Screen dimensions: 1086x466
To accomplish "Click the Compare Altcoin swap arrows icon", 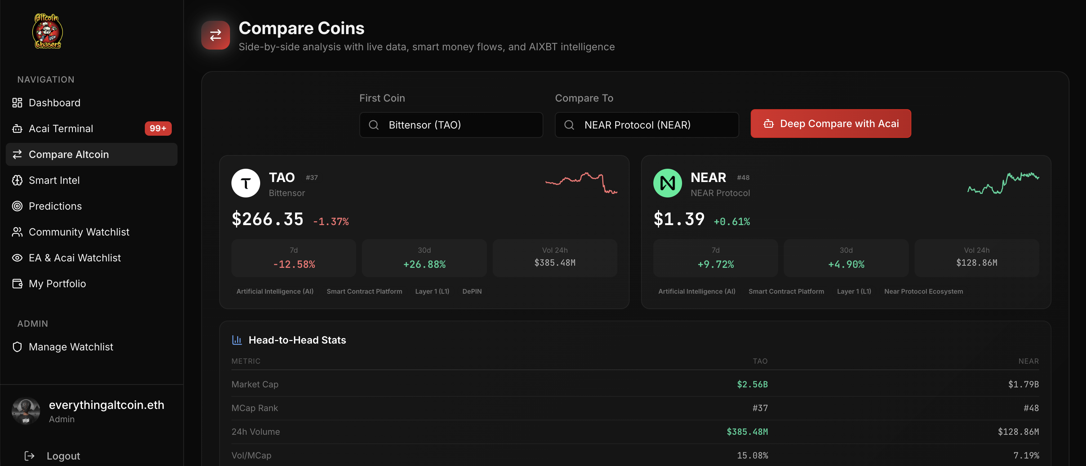I will (x=17, y=154).
